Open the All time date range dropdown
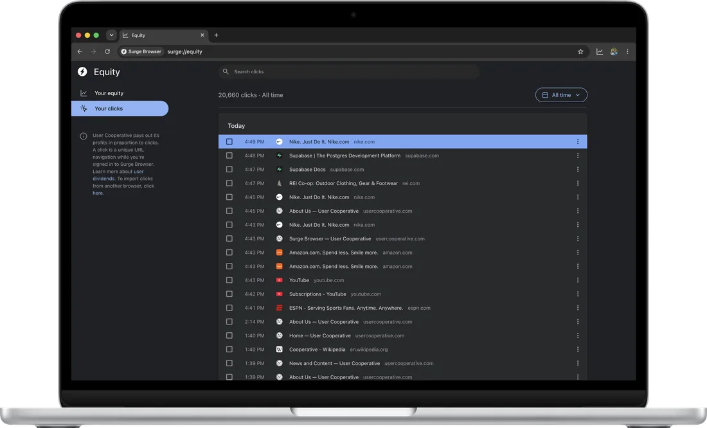Image resolution: width=707 pixels, height=428 pixels. pos(561,95)
